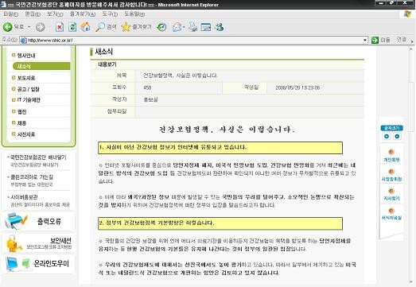Go back with the 뒤로 button
The image size is (416, 287).
pyautogui.click(x=14, y=27)
